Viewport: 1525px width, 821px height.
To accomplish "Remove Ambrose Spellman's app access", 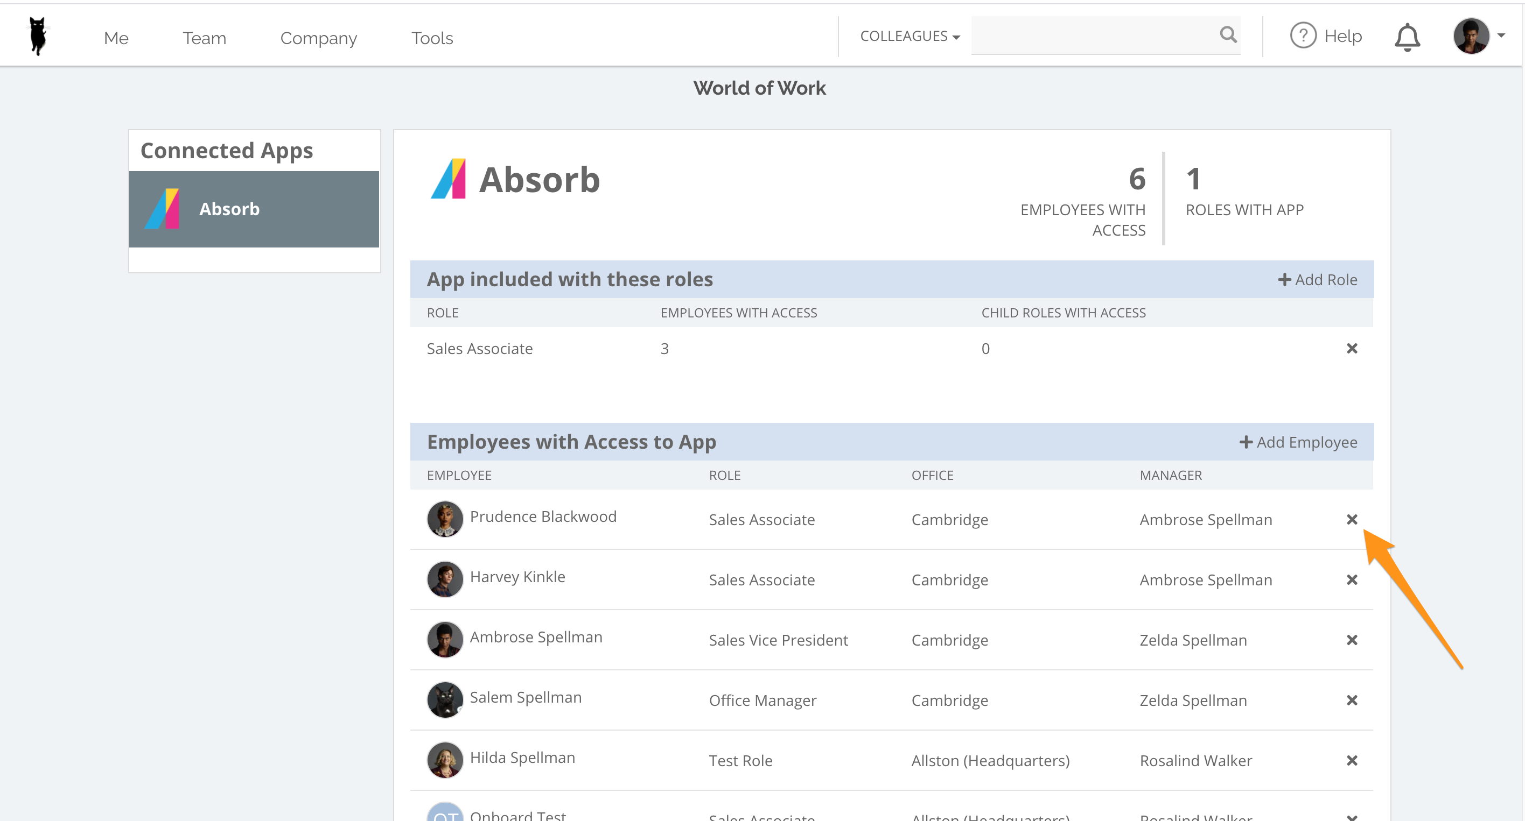I will 1352,640.
